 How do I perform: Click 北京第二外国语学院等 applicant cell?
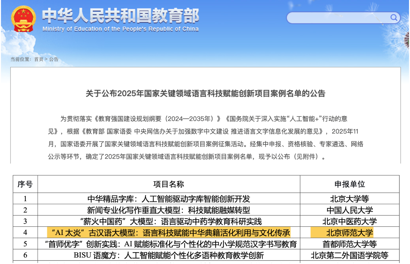[x=350, y=255]
